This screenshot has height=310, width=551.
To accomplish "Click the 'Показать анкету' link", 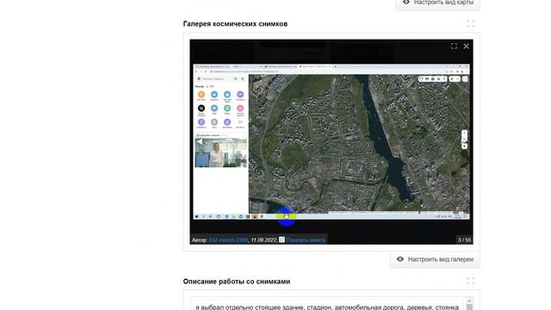I will pos(306,240).
